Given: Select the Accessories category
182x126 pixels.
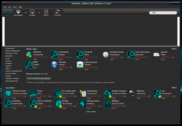Looking at the screenshot, I should click(10, 48).
